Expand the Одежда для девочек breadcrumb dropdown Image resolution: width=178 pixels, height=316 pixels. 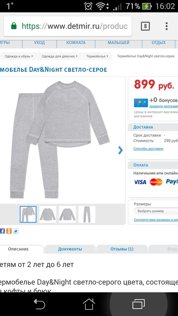(60, 56)
